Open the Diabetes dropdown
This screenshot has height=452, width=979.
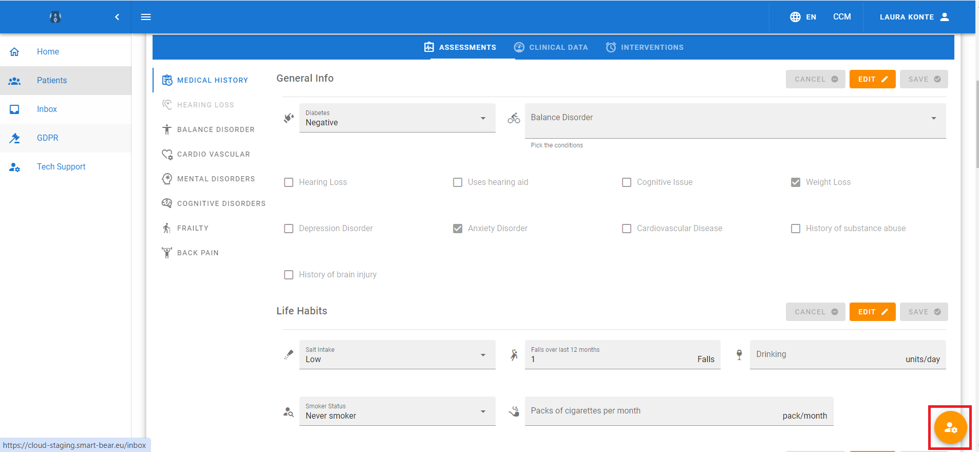pos(398,118)
